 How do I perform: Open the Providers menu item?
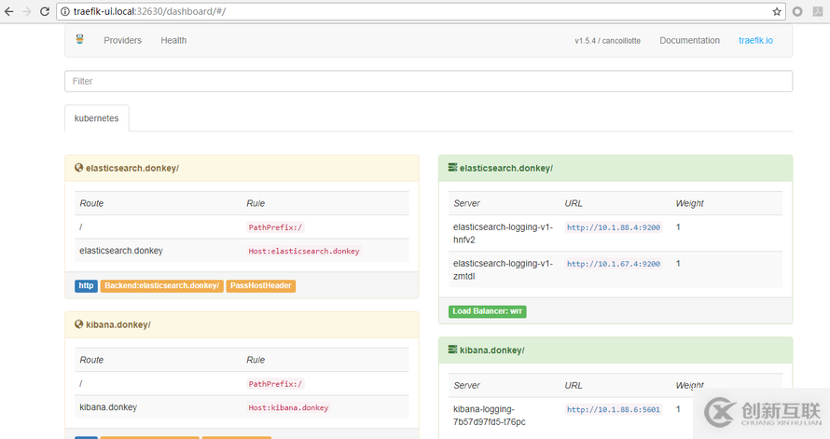tap(122, 40)
